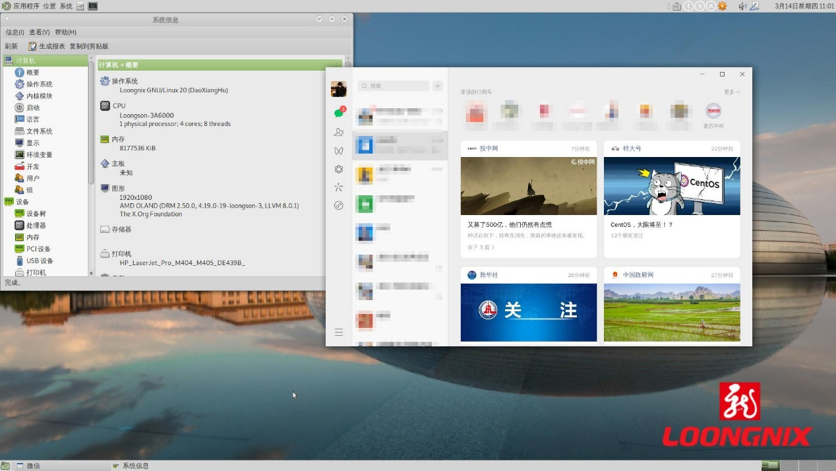Click WeChat profile avatar
Image resolution: width=836 pixels, height=471 pixels.
339,89
